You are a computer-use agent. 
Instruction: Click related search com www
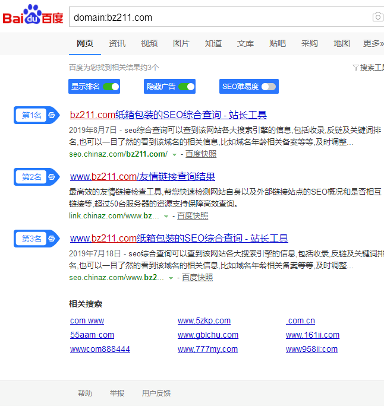click(87, 321)
